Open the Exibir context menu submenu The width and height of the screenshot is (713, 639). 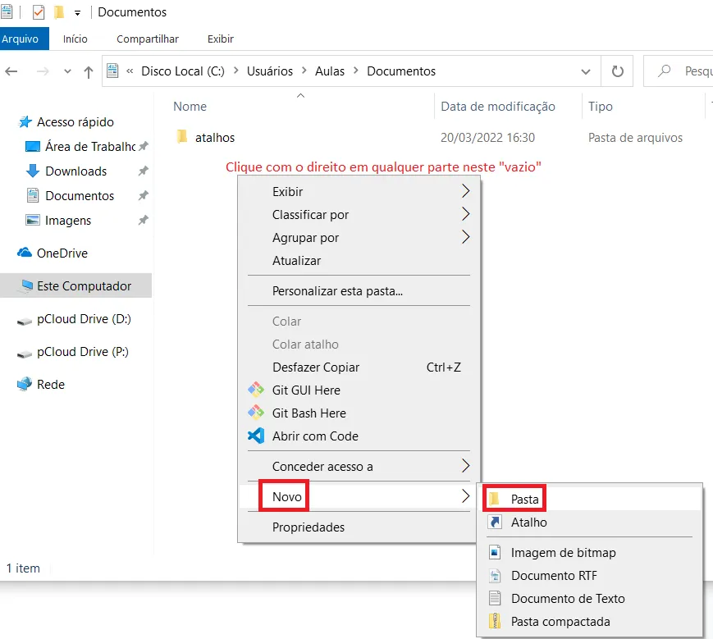(x=359, y=191)
